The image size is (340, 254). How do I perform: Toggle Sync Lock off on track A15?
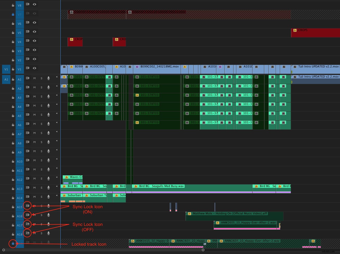point(28,206)
